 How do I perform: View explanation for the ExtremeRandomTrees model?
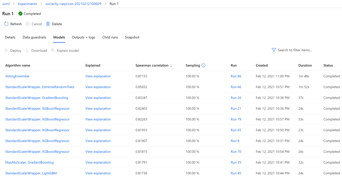click(x=98, y=87)
